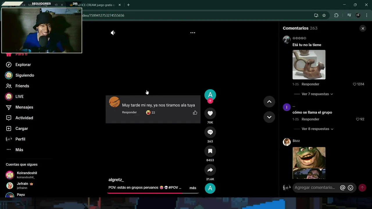
Task: Open the commenter avatar of 'Etá tu no la tiene'
Action: (x=287, y=39)
